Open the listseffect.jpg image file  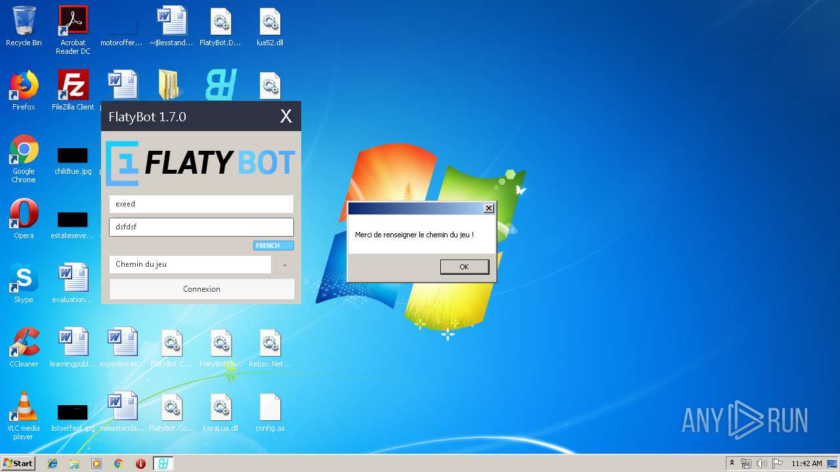pyautogui.click(x=73, y=418)
